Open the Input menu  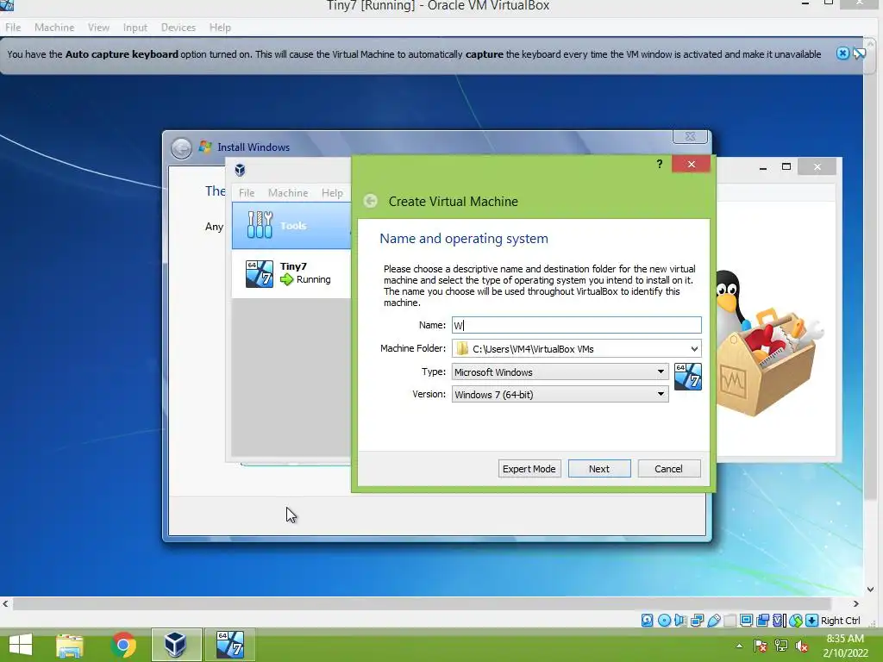[135, 27]
